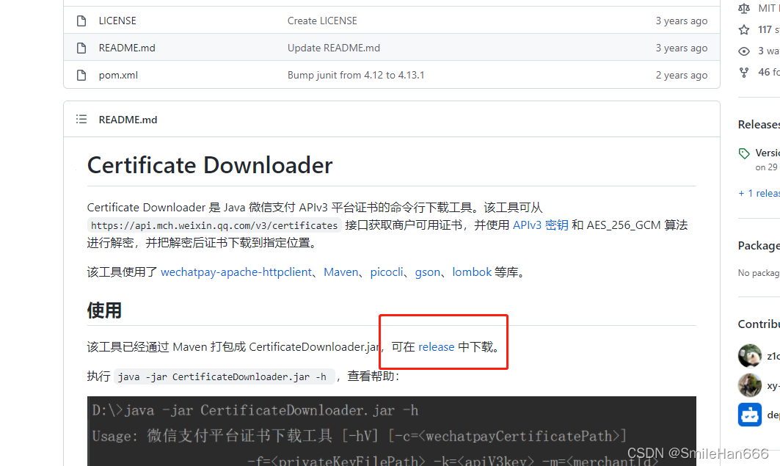This screenshot has width=780, height=466.
Task: Open the Contributors sidebar heading
Action: pos(759,324)
